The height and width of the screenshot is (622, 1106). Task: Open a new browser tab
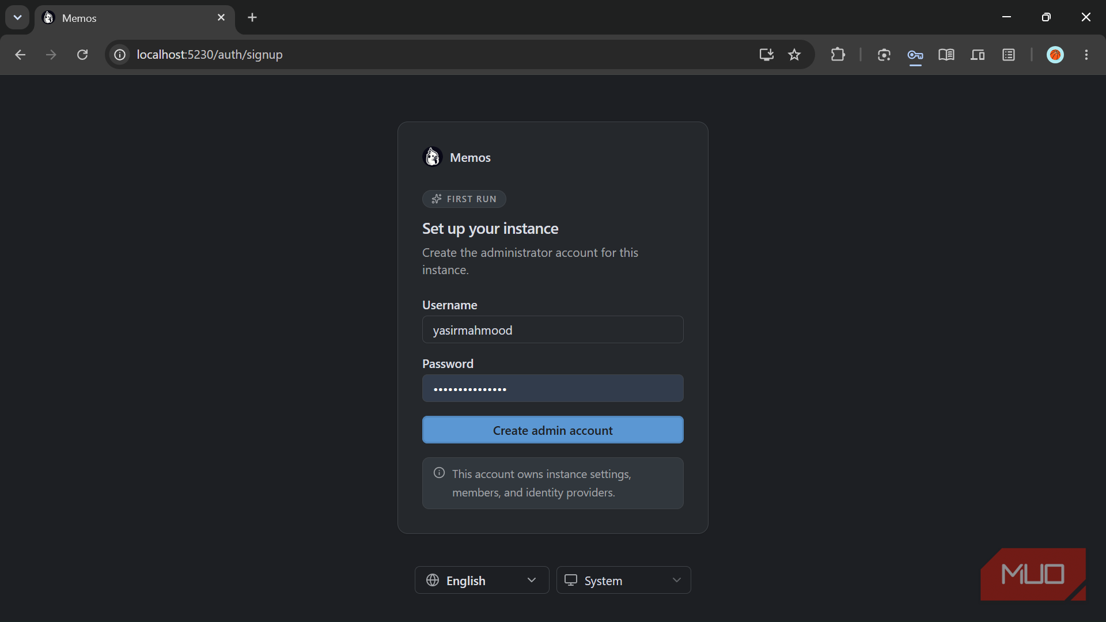point(252,18)
